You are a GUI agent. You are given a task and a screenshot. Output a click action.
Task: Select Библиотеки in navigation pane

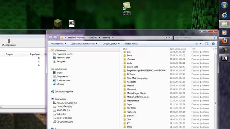pos(61,69)
